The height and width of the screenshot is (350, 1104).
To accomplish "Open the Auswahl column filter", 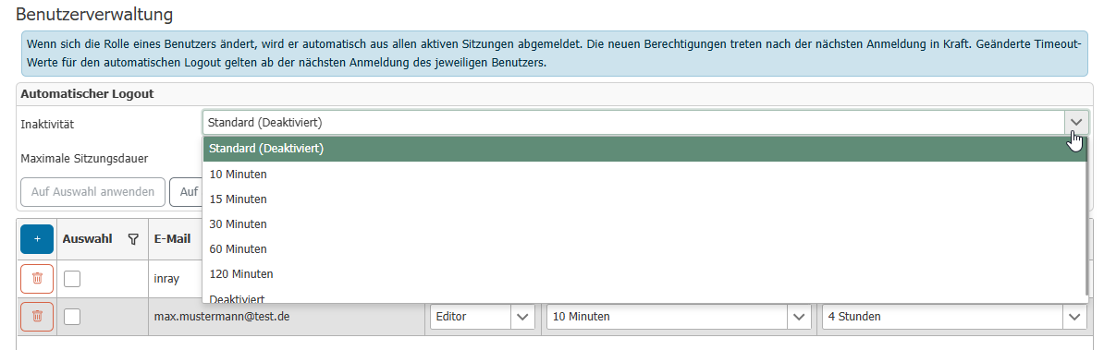I will [x=133, y=239].
